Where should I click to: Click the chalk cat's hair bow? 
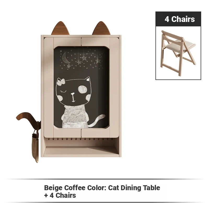pyautogui.click(x=61, y=82)
